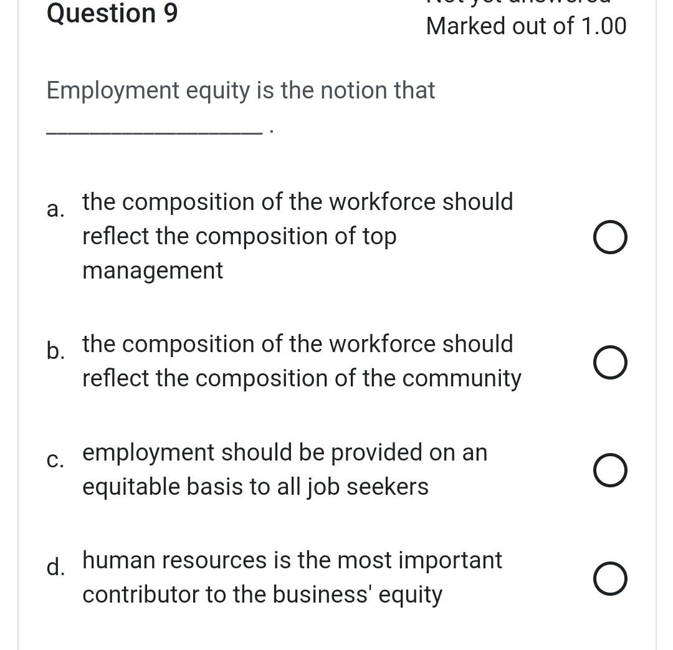Image resolution: width=673 pixels, height=650 pixels.
Task: Click the Question 9 heading
Action: pyautogui.click(x=112, y=14)
